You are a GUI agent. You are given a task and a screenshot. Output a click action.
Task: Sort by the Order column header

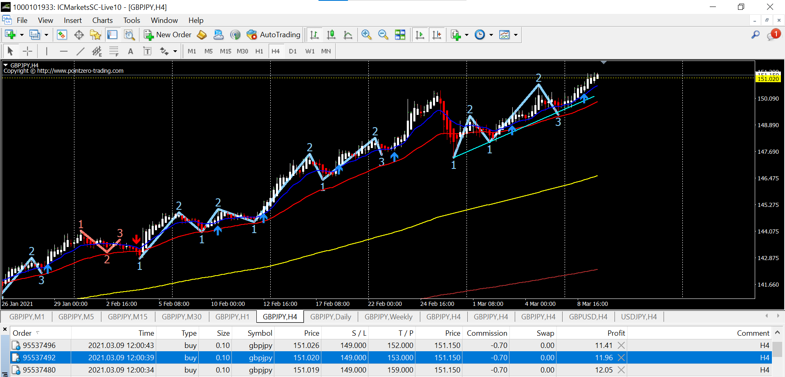point(41,333)
